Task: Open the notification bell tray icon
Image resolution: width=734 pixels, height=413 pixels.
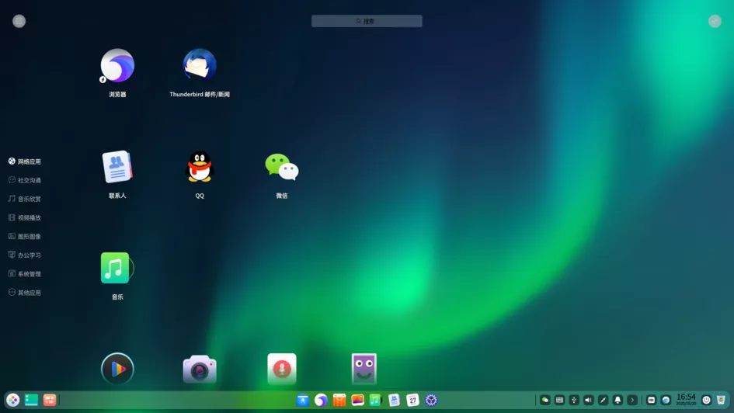Action: (617, 400)
